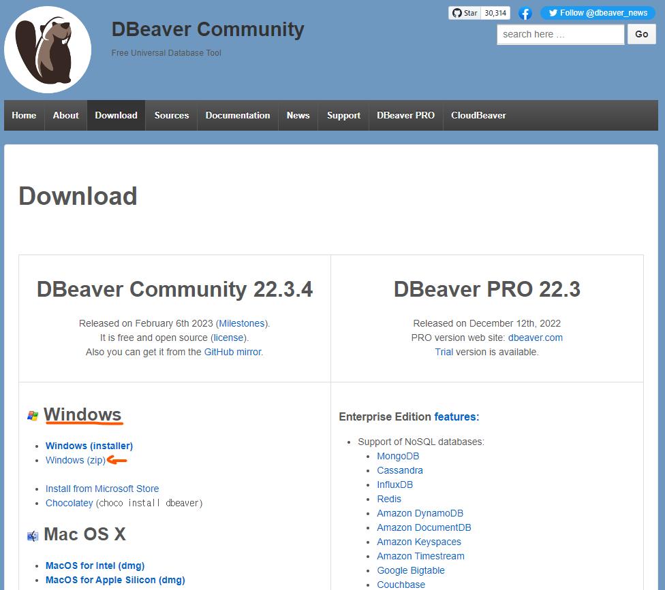Open the Home menu item
This screenshot has width=665, height=590.
click(x=24, y=115)
